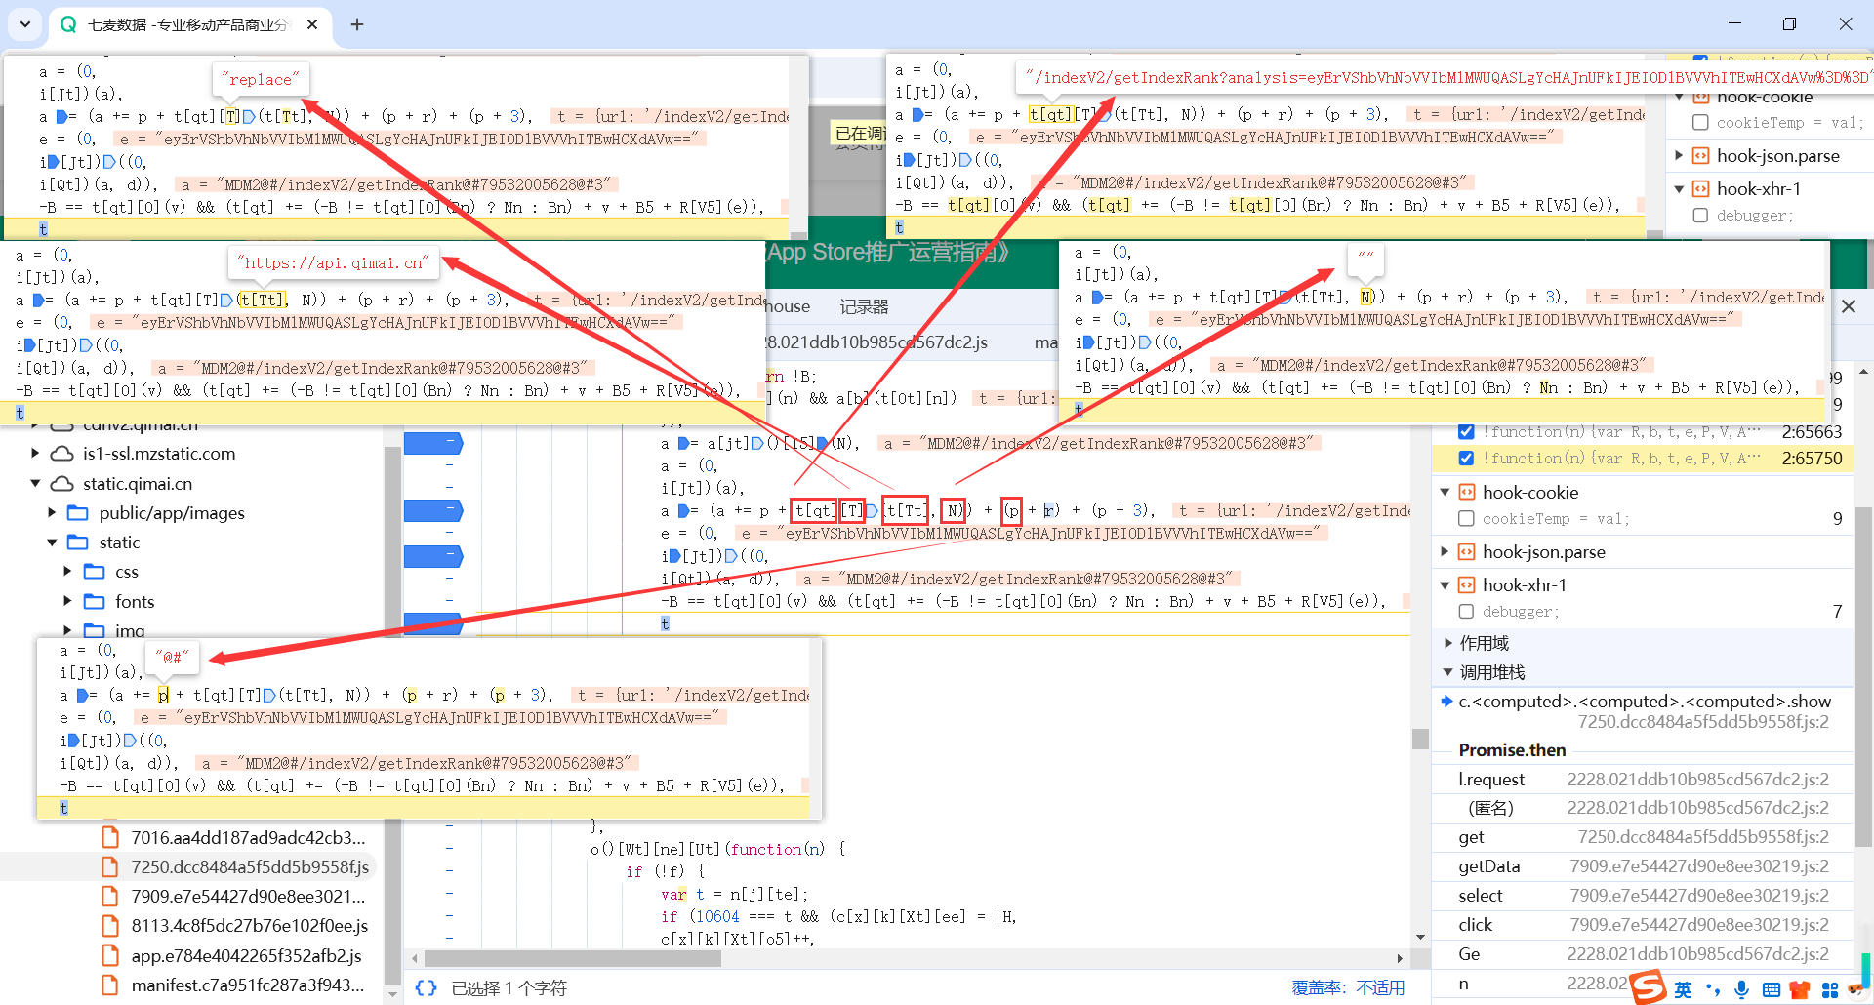
Task: Select the select call stack frame
Action: pyautogui.click(x=1643, y=895)
